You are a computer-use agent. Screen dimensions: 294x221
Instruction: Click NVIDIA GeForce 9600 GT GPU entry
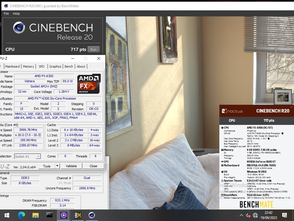(x=261, y=162)
